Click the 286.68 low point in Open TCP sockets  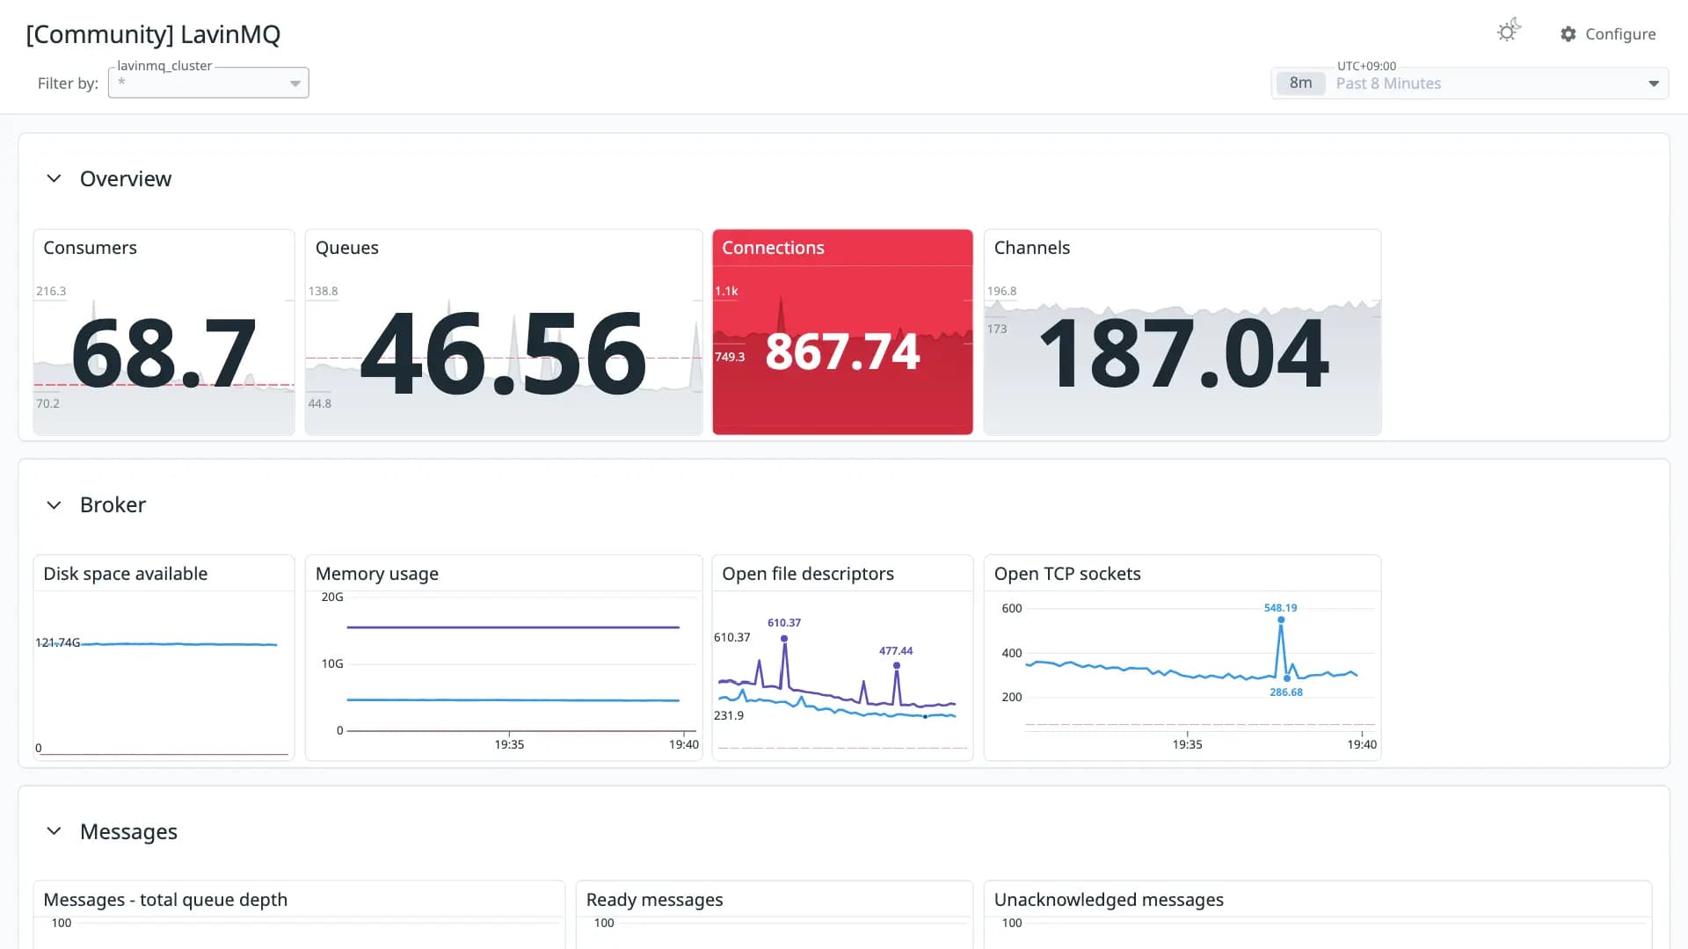click(x=1287, y=678)
